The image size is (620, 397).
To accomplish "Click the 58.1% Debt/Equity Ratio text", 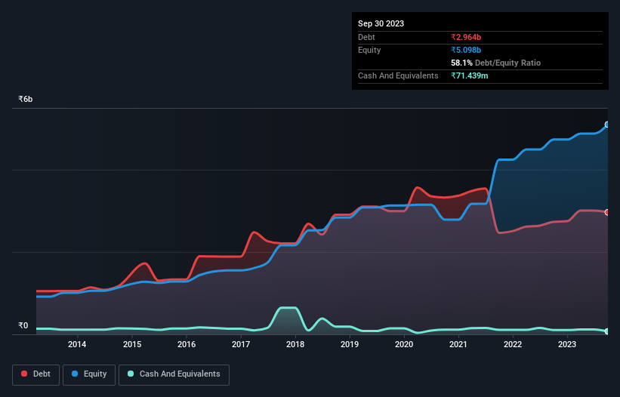I will point(495,63).
